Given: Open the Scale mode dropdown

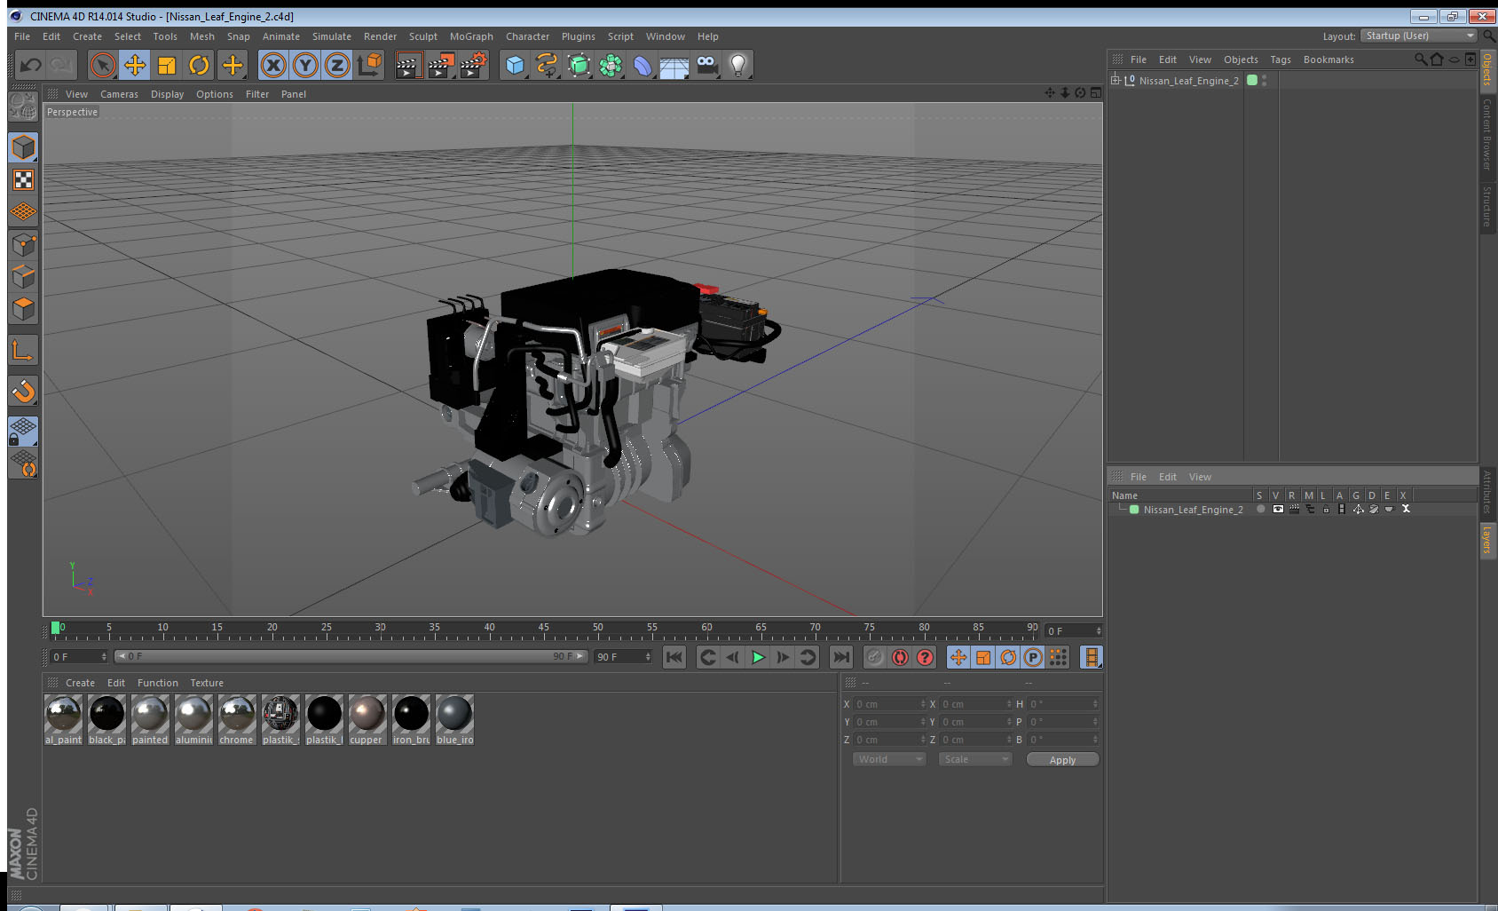Looking at the screenshot, I should pos(974,759).
